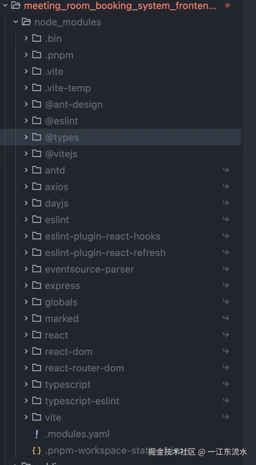The height and width of the screenshot is (465, 256).
Task: Click the YAML exclamation icon for .modules.yaml
Action: click(x=37, y=434)
